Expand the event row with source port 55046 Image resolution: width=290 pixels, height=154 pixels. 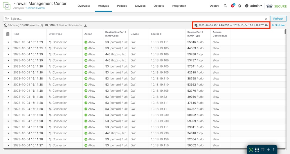(8, 42)
